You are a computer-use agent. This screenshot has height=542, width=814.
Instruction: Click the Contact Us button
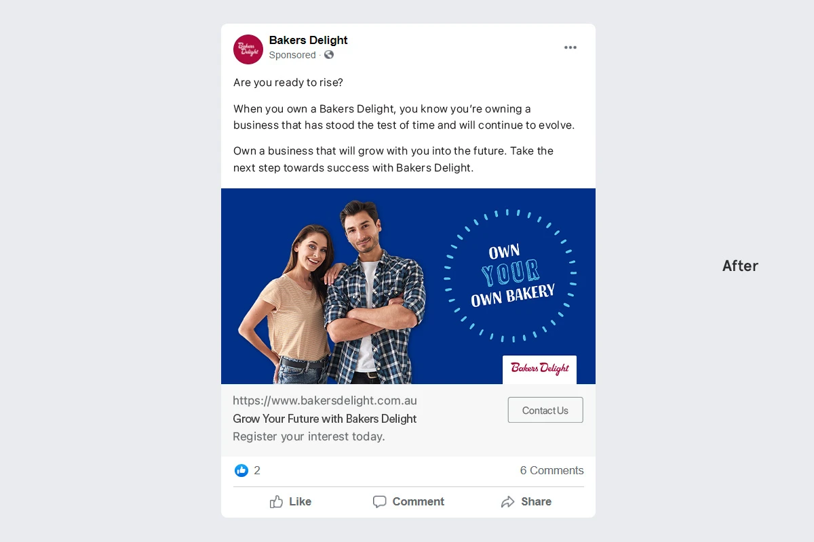pos(545,410)
